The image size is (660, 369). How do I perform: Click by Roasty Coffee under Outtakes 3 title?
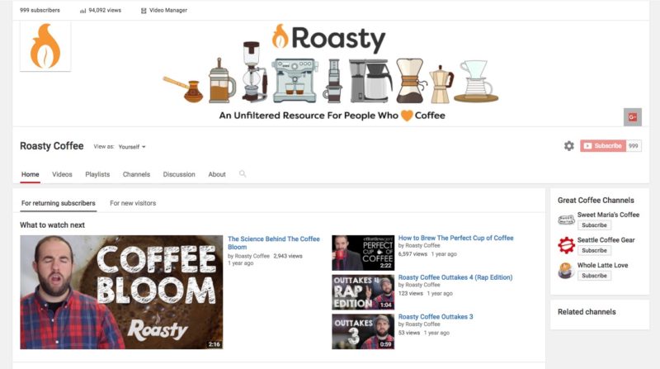(419, 324)
